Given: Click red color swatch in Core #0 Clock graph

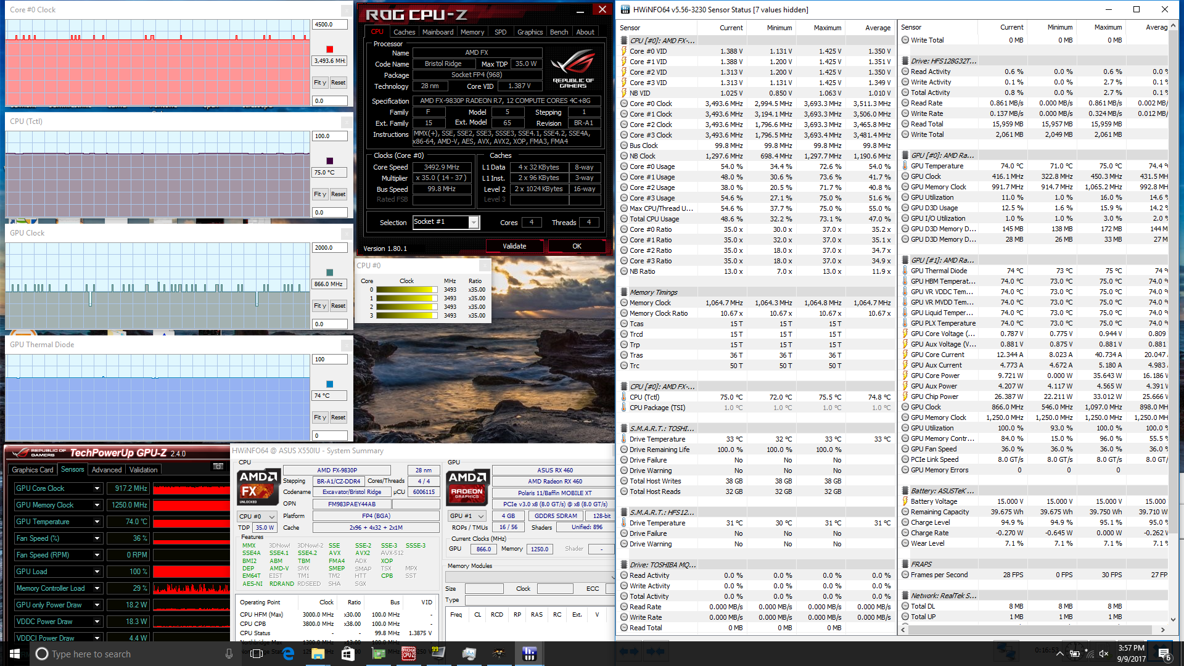Looking at the screenshot, I should (329, 49).
